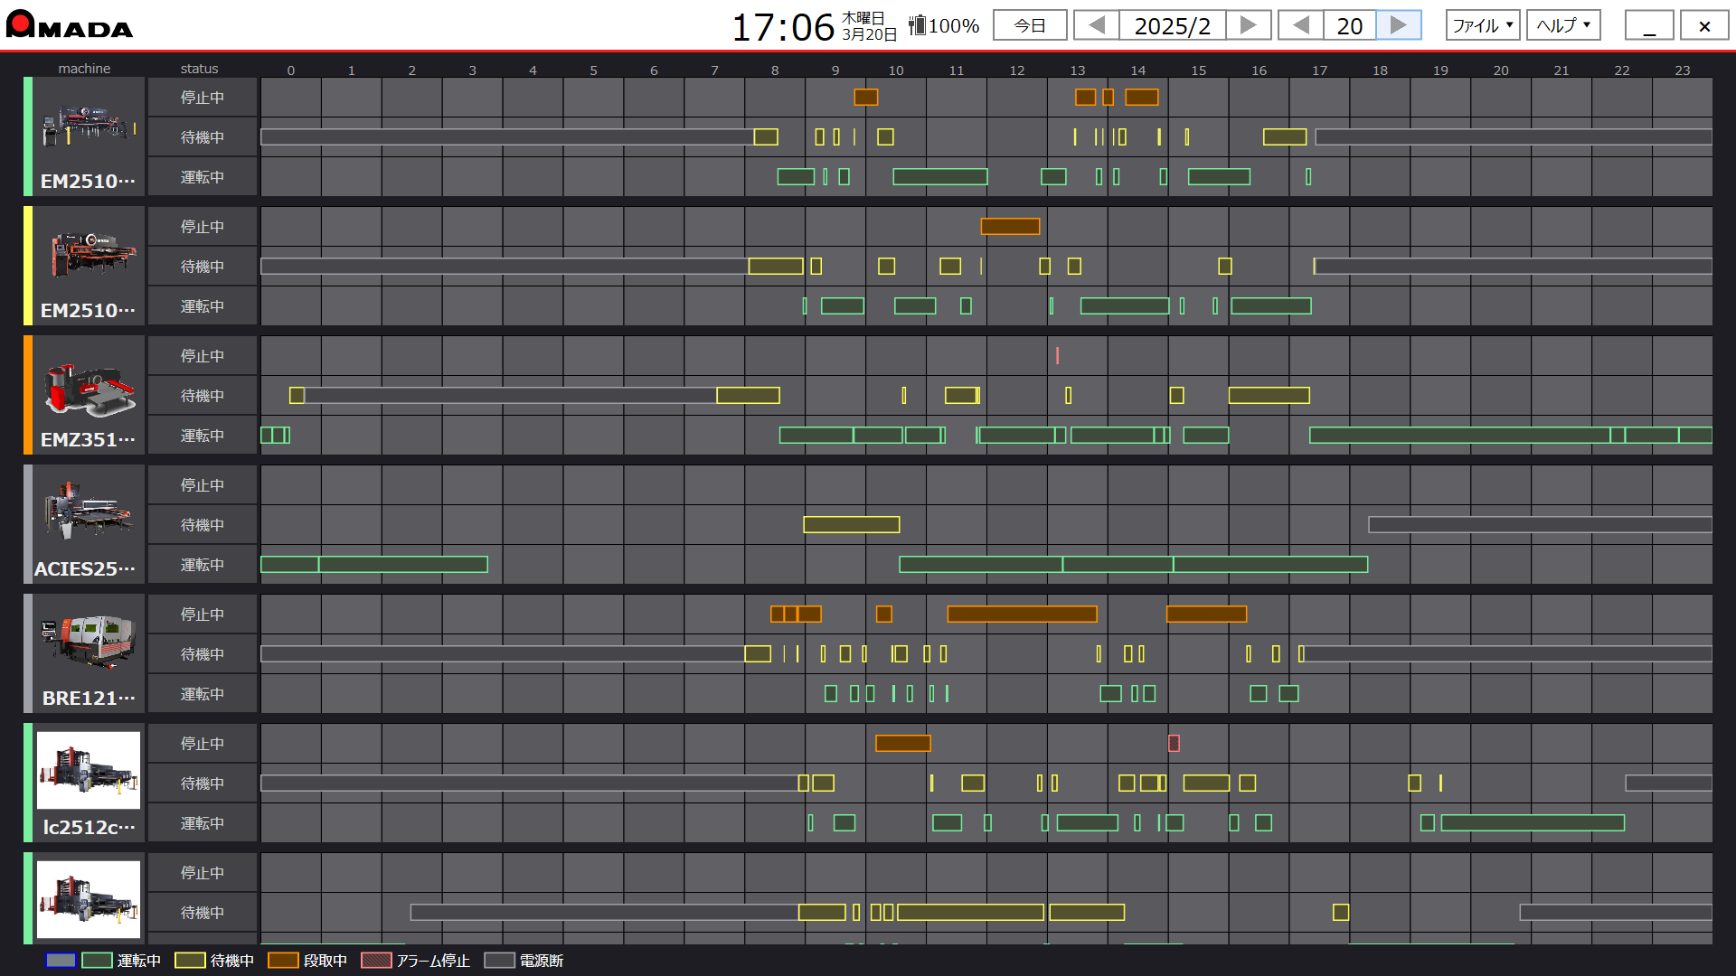Viewport: 1736px width, 976px height.
Task: Click the AMADA logo
Action: 70,24
